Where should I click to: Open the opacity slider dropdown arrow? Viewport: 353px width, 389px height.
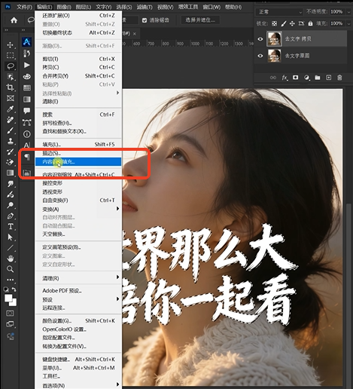[348, 12]
